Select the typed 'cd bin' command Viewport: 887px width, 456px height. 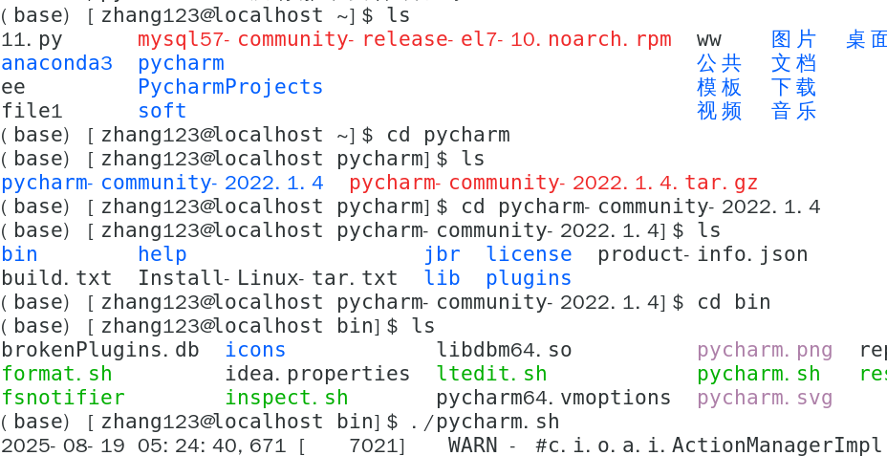pyautogui.click(x=734, y=301)
